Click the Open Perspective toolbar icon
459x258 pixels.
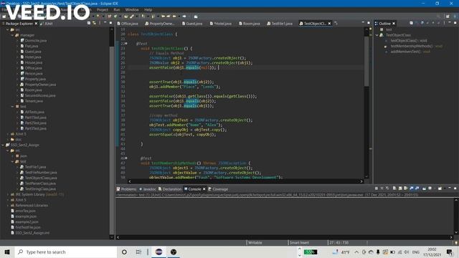(448, 16)
